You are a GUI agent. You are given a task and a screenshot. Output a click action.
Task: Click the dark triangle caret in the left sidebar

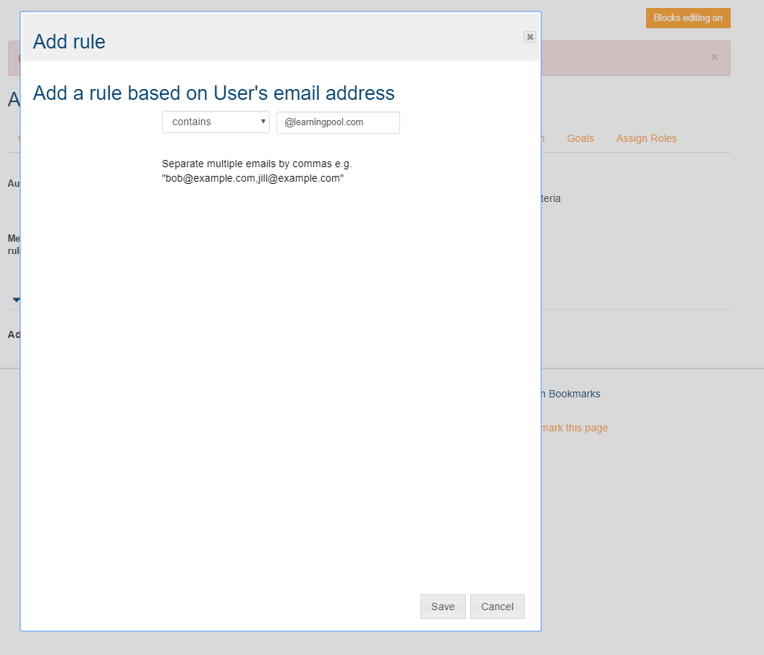[14, 300]
